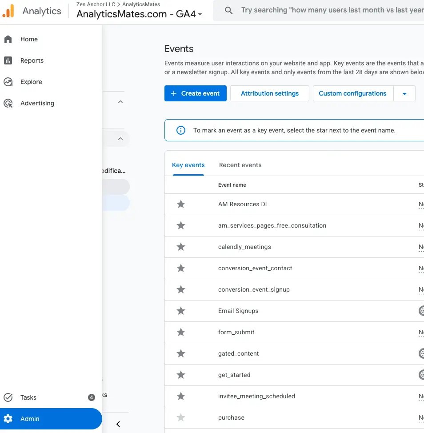Select the get_started event name
Viewport: 424px width, 433px height.
pos(234,375)
